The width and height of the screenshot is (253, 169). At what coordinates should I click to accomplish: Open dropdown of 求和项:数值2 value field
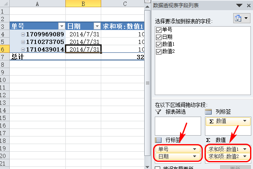click(245, 156)
